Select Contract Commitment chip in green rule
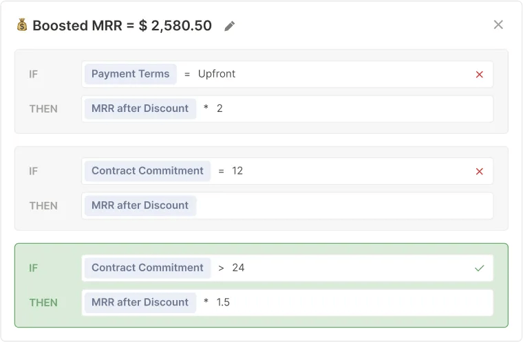The image size is (523, 342). [x=147, y=268]
